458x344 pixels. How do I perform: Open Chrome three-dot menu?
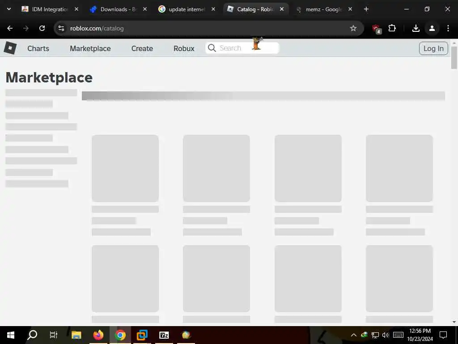point(448,28)
